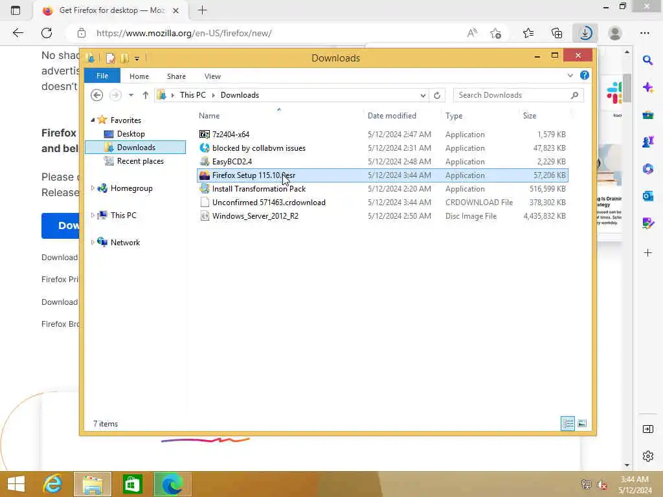Screen dimensions: 663x497
Task: Open Explorer Help question mark icon
Action: [x=585, y=75]
